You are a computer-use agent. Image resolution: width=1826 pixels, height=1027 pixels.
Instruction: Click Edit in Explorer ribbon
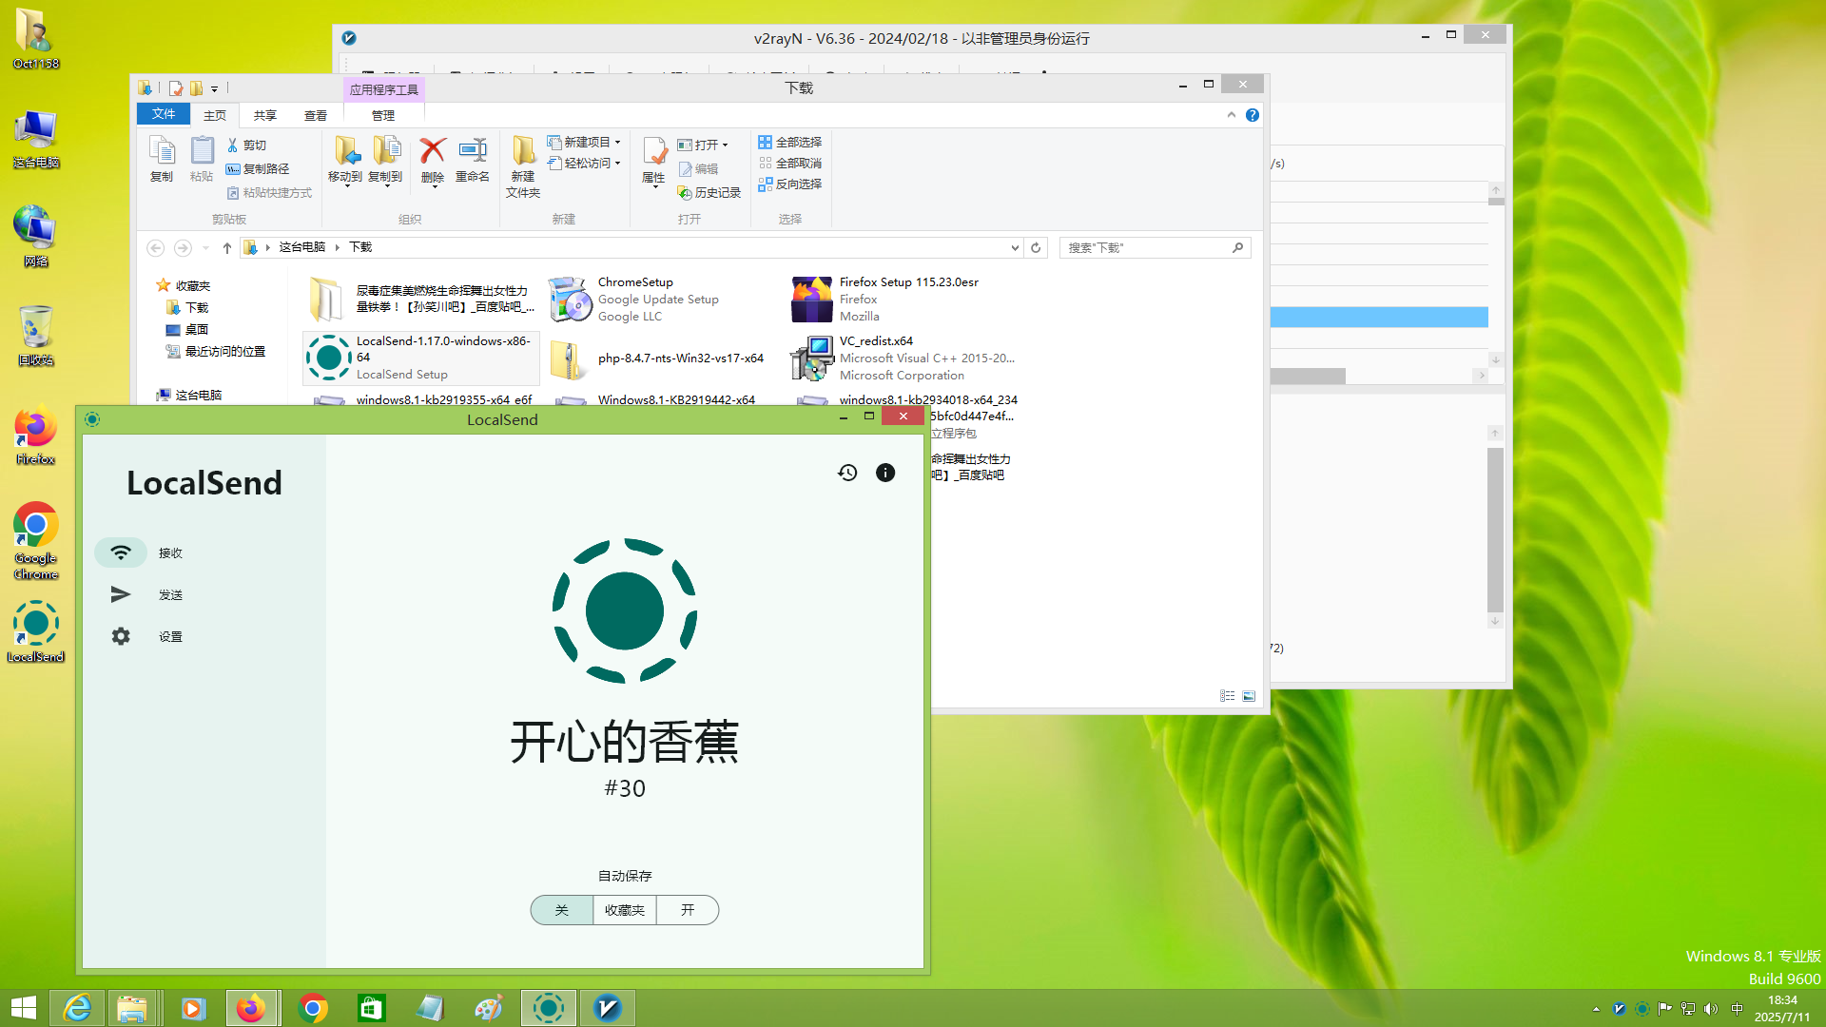[x=699, y=168]
